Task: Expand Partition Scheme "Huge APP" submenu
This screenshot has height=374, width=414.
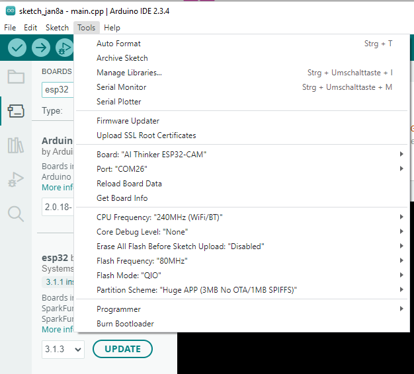Action: [x=243, y=290]
